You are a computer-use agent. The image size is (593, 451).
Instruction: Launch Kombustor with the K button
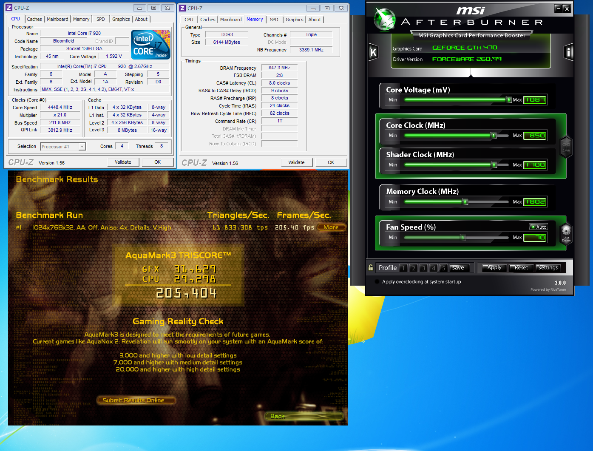coord(373,52)
